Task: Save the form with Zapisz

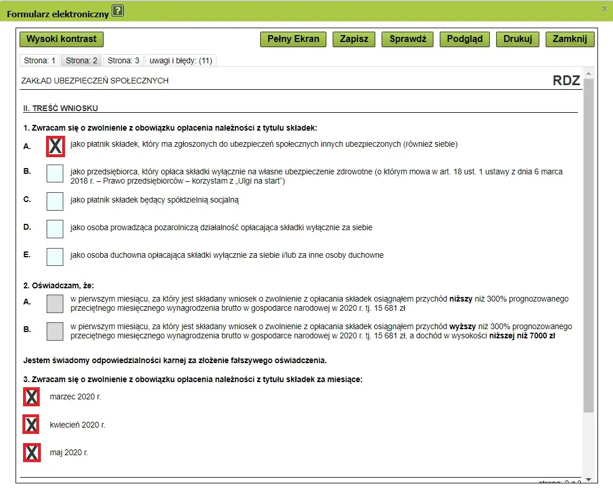Action: pyautogui.click(x=354, y=39)
